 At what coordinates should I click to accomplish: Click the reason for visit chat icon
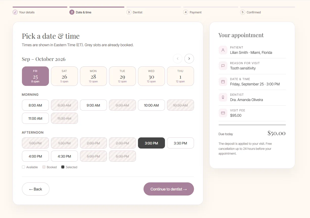[x=223, y=66]
